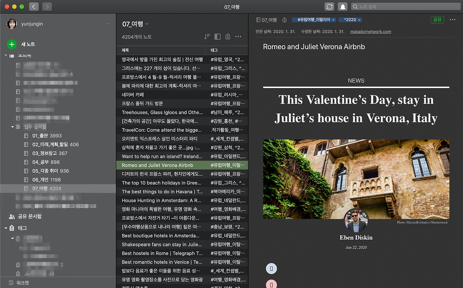Open the '그리스에는 227 개의 섬이 있습니다' note
Image resolution: width=463 pixels, height=288 pixels.
pyautogui.click(x=182, y=68)
